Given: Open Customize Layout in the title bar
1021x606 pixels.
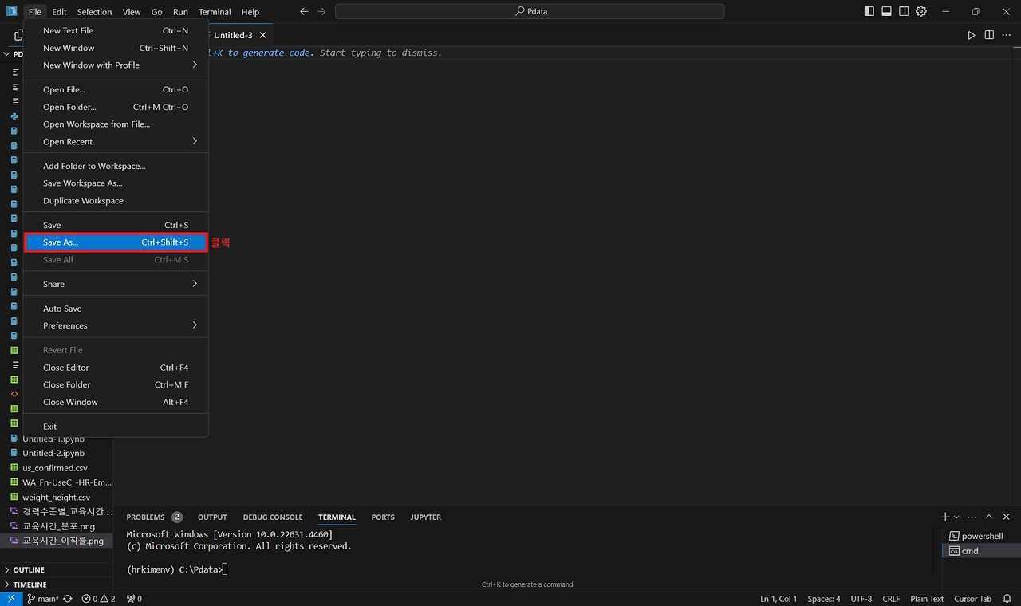Looking at the screenshot, I should 904,11.
